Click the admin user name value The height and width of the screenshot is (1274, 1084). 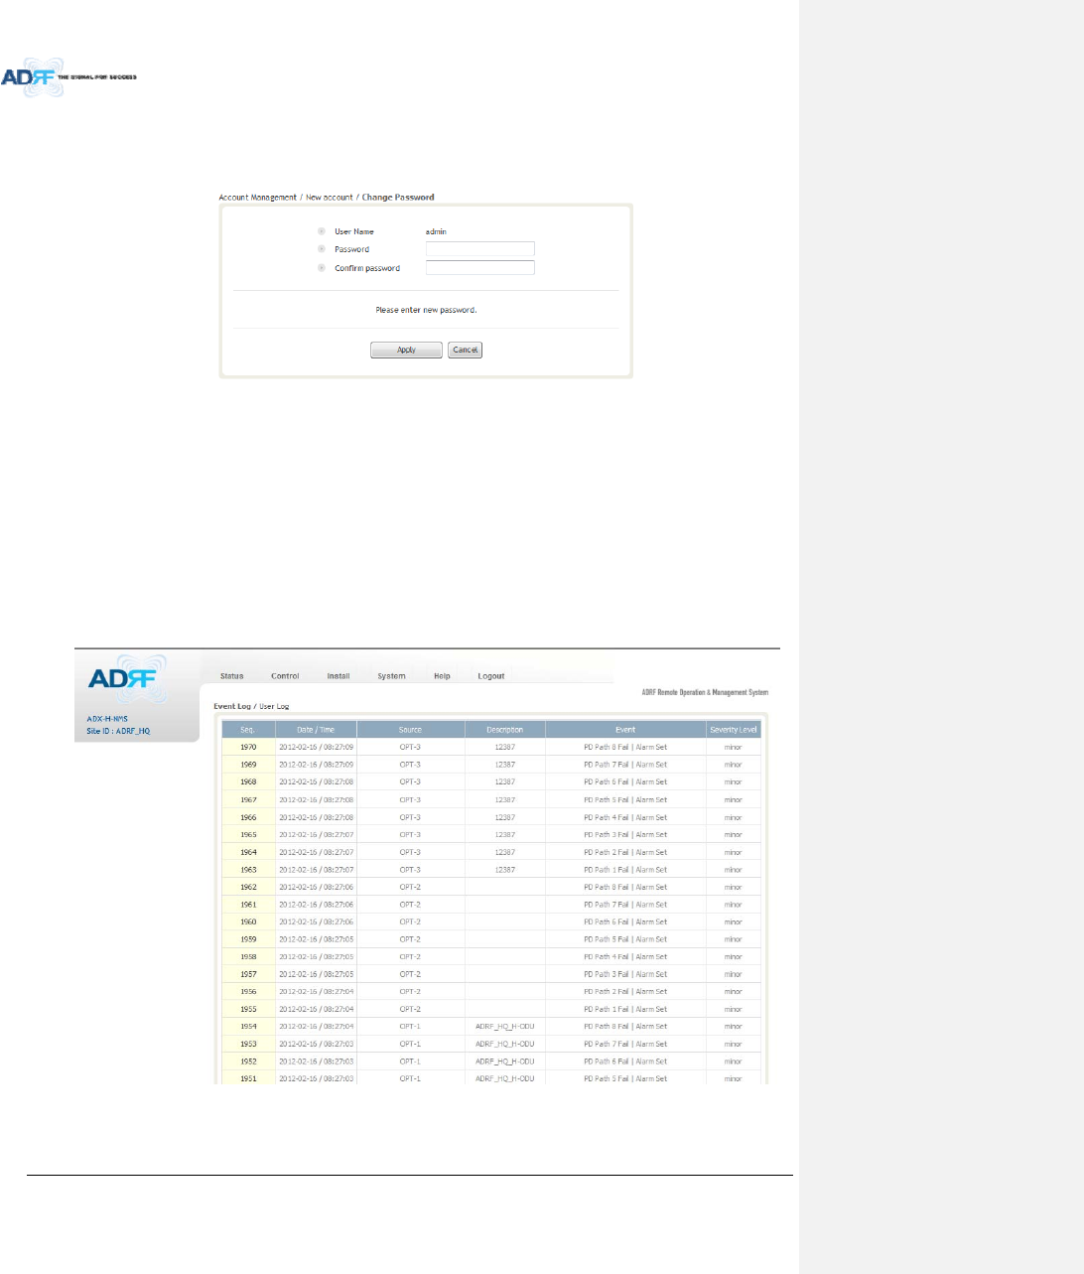pos(436,231)
